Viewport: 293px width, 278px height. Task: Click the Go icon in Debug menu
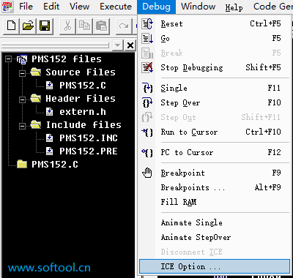click(147, 39)
